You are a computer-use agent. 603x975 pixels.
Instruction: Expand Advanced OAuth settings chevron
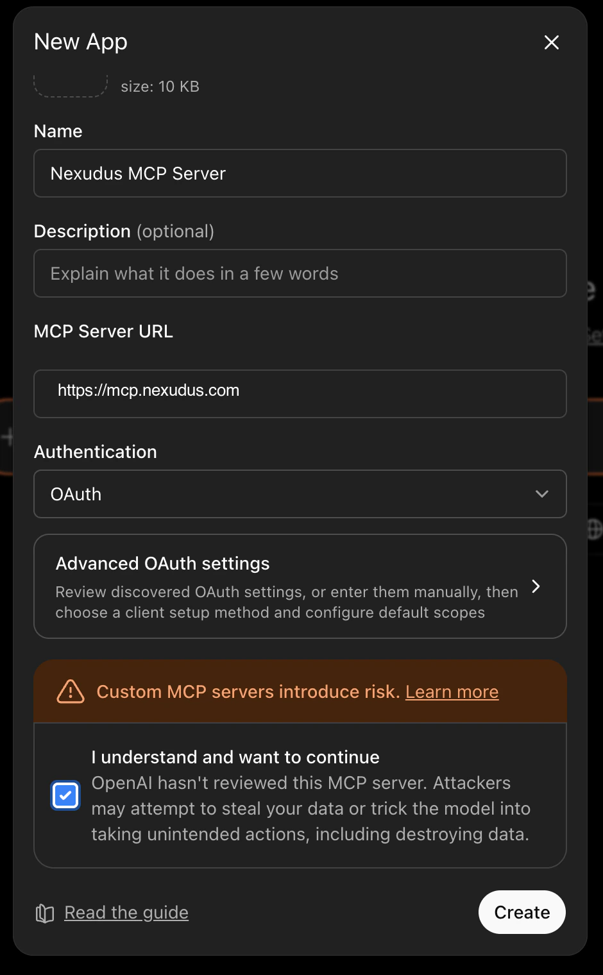pos(536,586)
